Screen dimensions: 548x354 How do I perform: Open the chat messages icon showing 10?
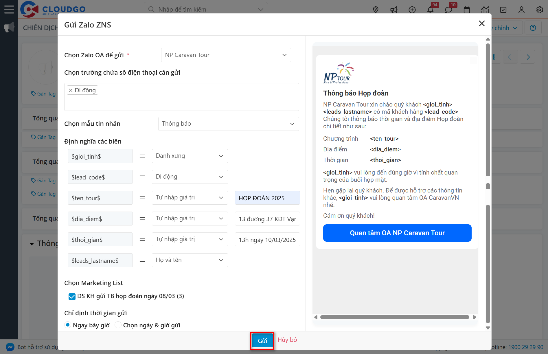[x=449, y=10]
